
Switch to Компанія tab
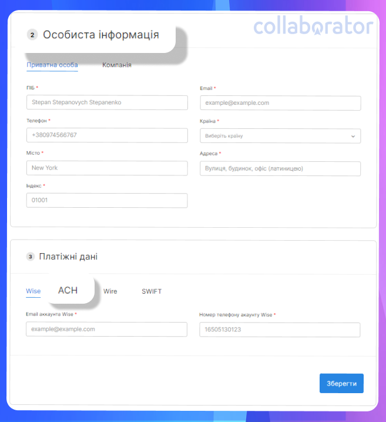[x=117, y=65]
